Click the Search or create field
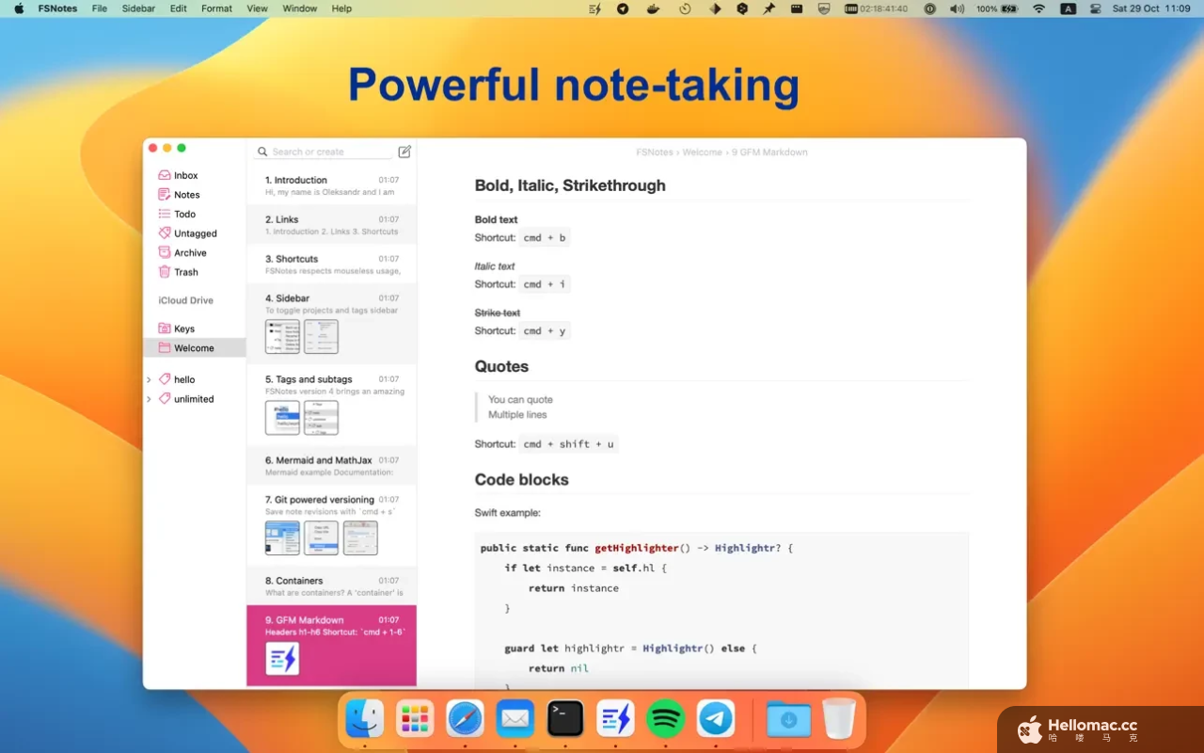 click(324, 152)
